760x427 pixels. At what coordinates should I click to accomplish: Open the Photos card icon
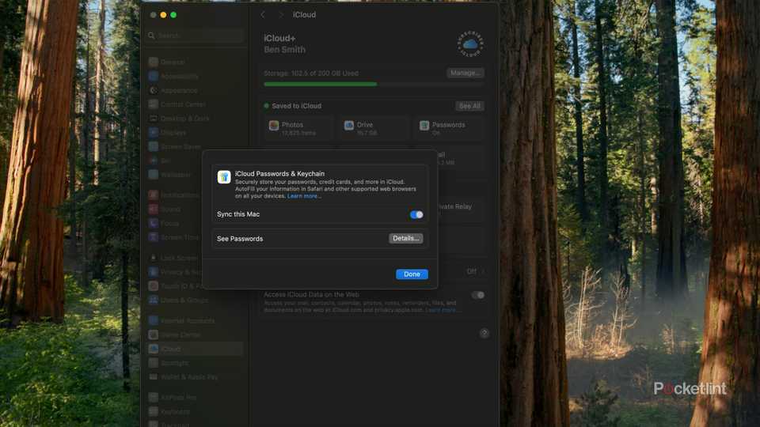[x=274, y=126]
